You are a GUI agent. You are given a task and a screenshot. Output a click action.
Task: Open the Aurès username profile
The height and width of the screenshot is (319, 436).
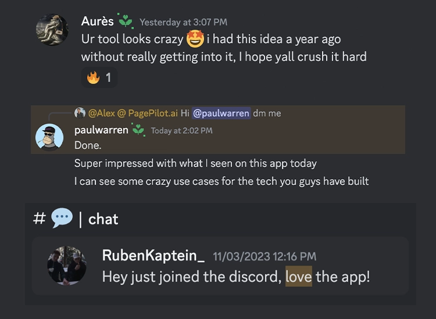point(97,21)
